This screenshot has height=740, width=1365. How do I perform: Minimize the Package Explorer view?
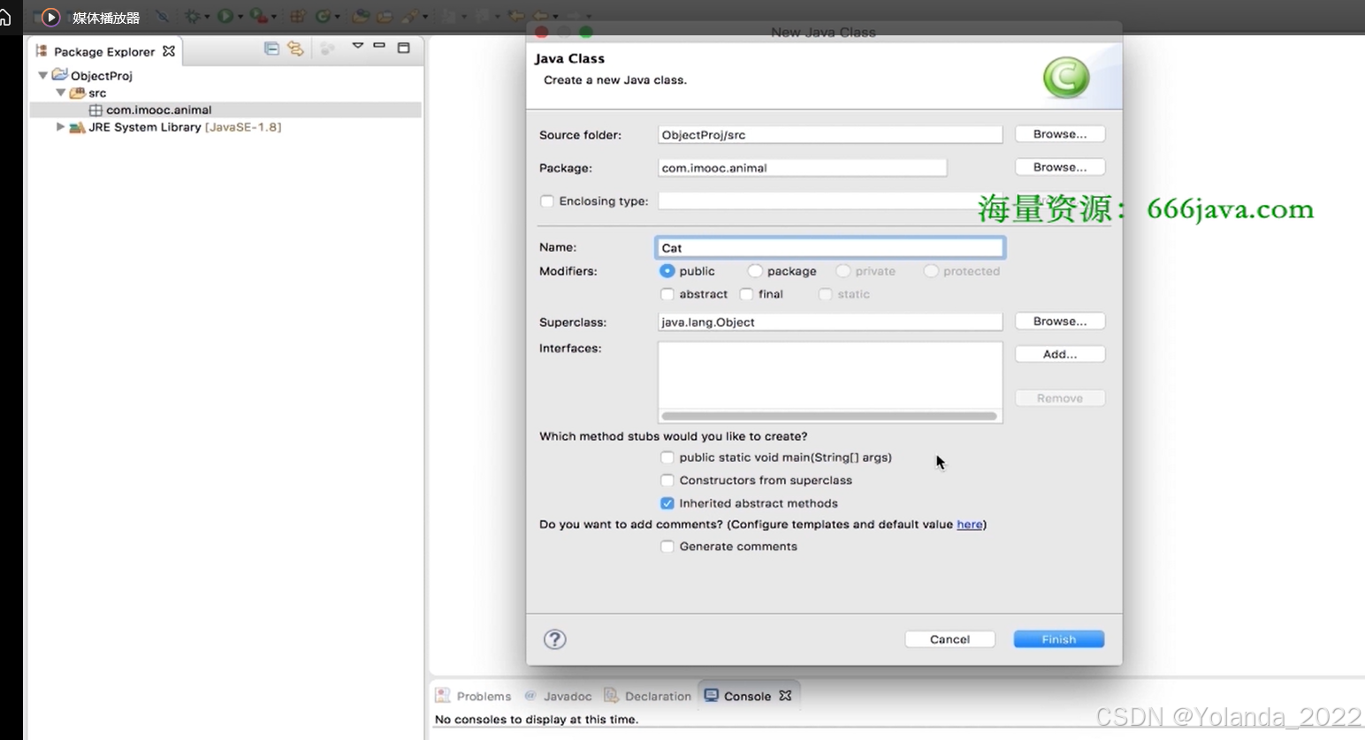click(x=379, y=45)
